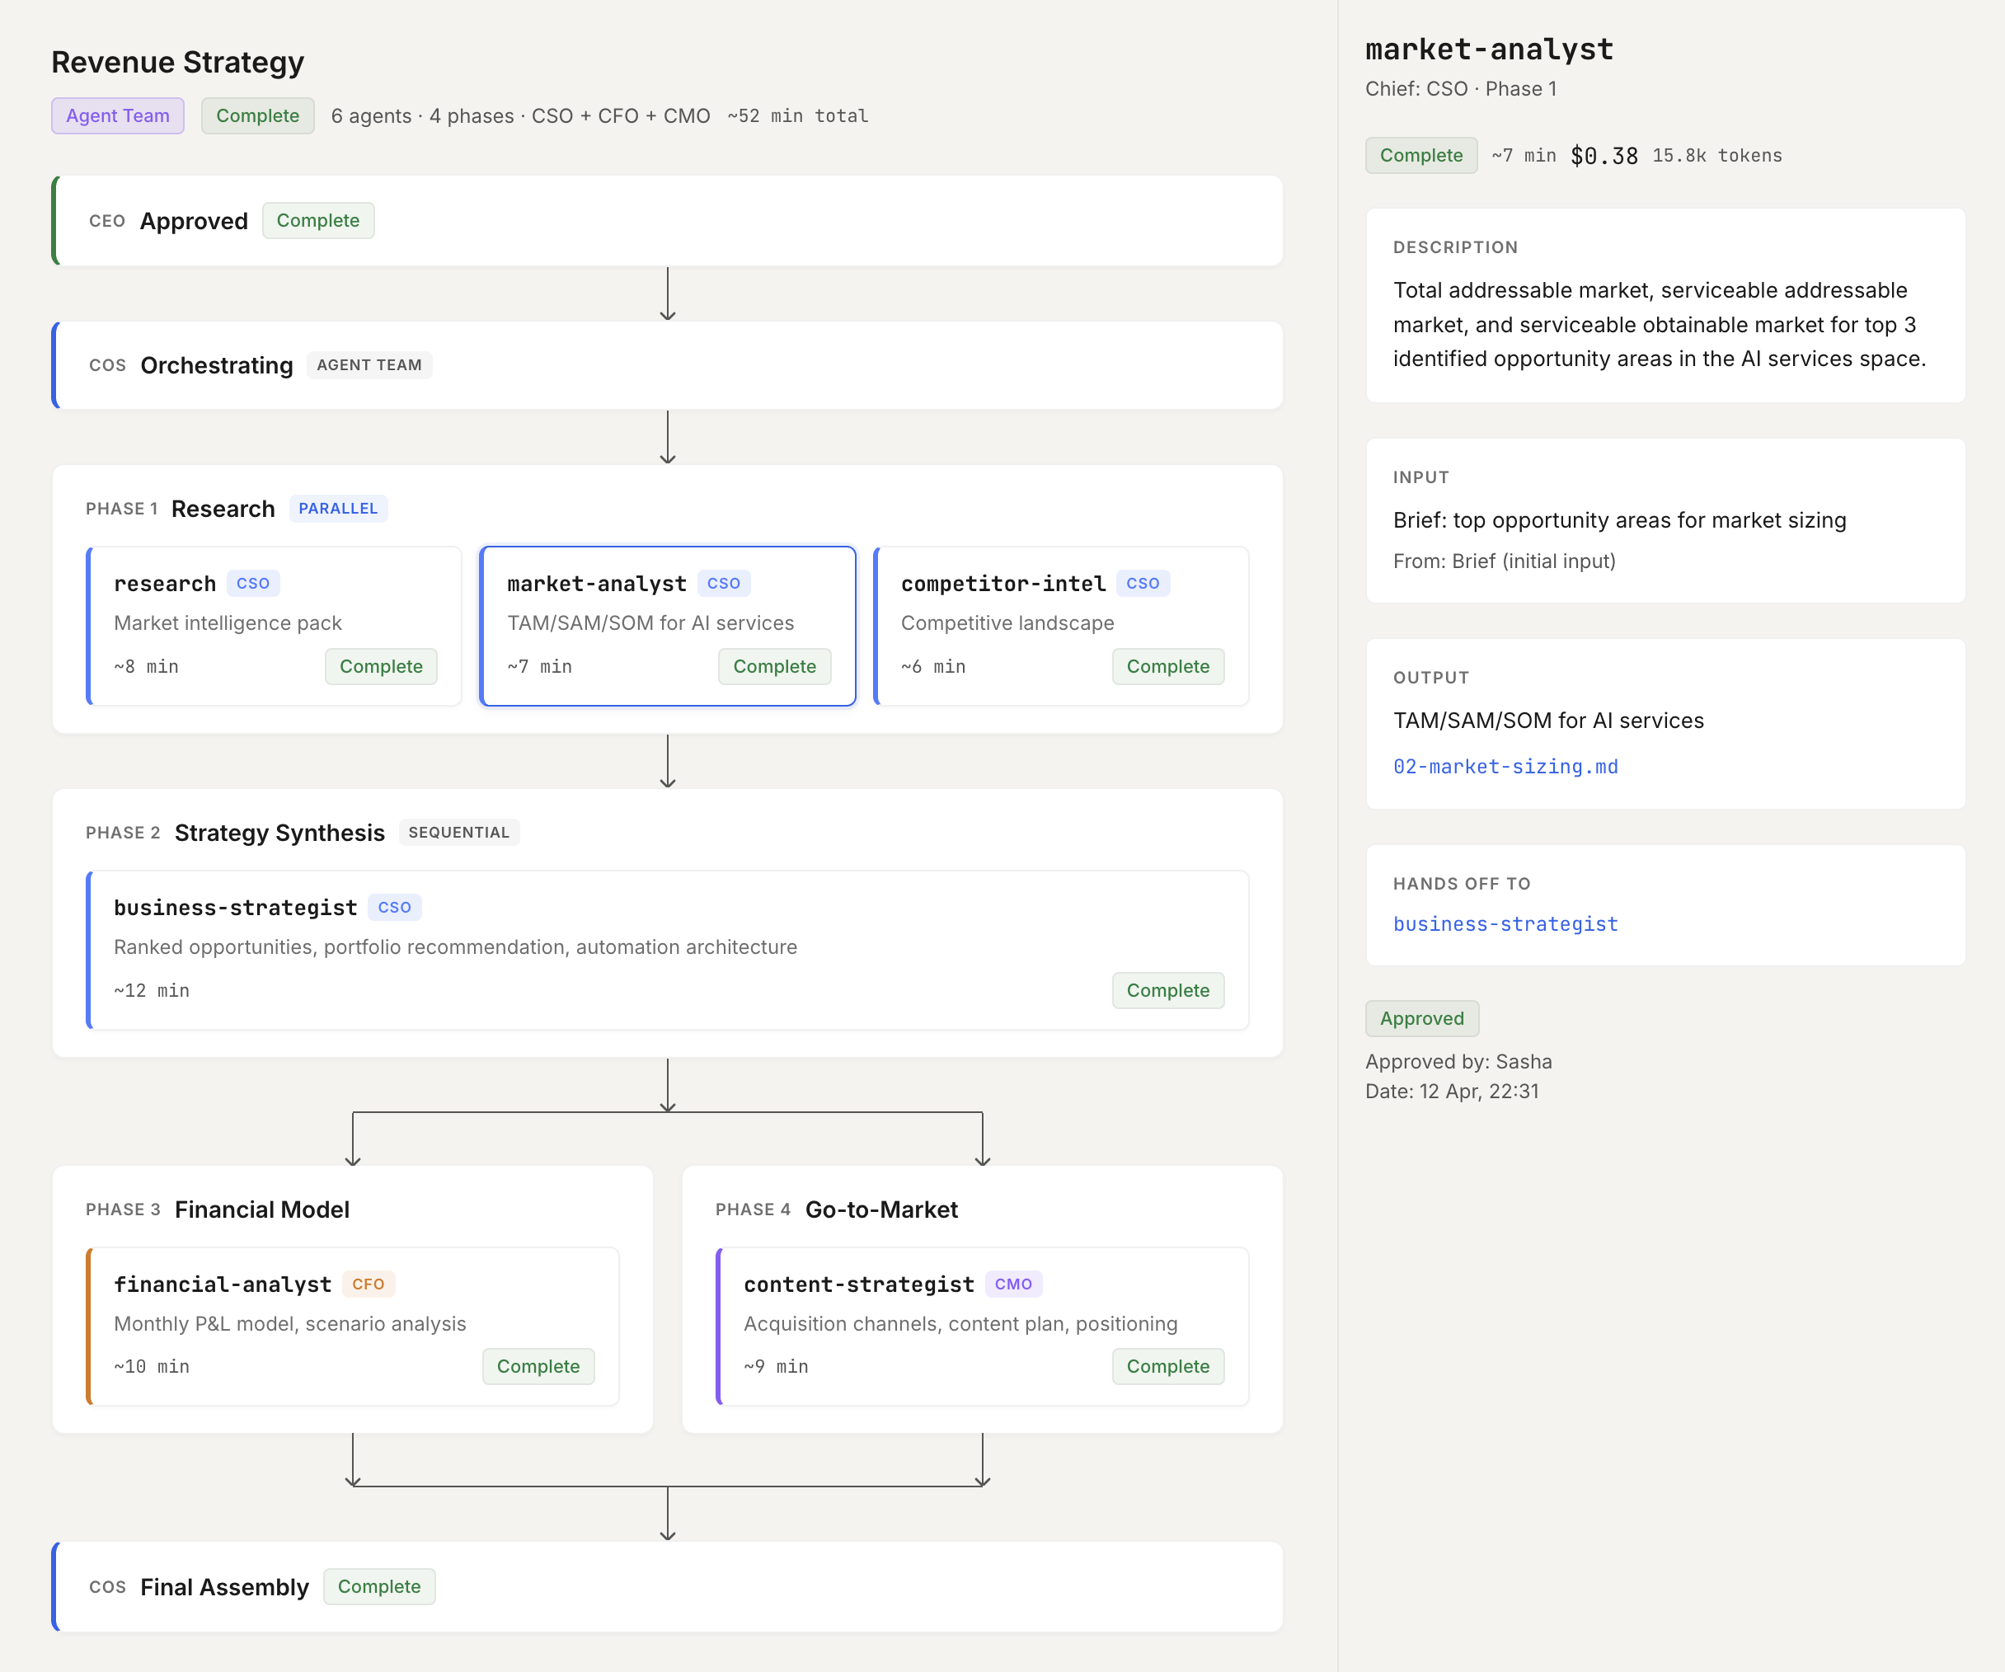Click the Complete badge beside Agent Team
This screenshot has height=1672, width=2005.
click(258, 115)
